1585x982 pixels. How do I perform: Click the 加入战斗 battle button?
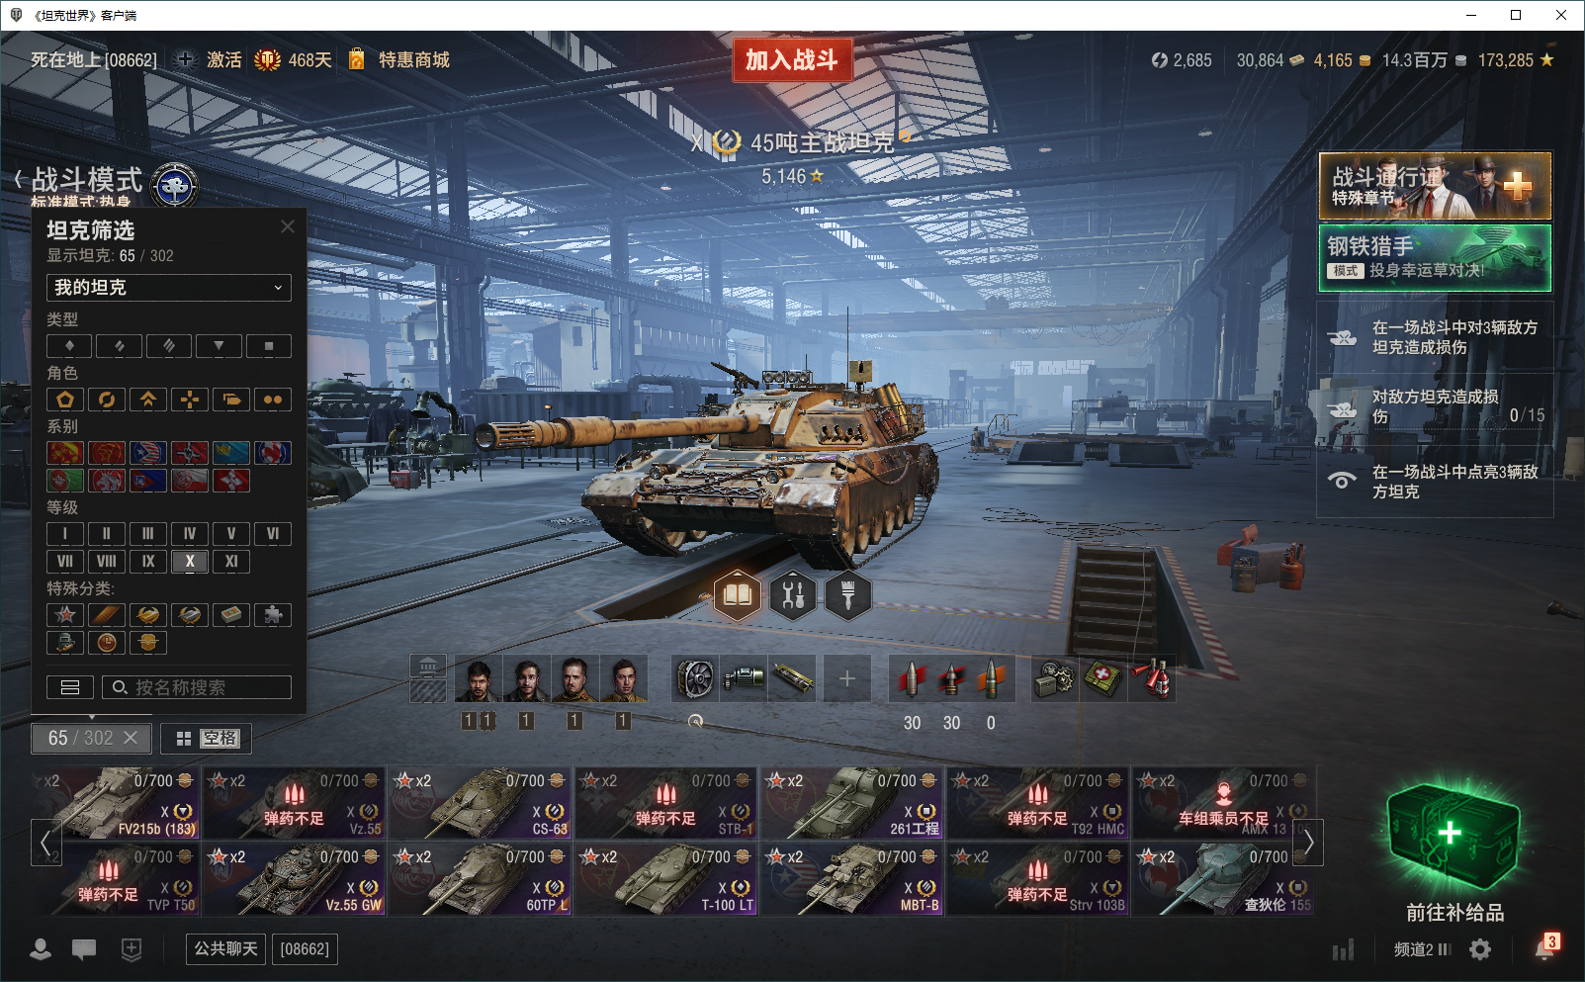click(792, 60)
